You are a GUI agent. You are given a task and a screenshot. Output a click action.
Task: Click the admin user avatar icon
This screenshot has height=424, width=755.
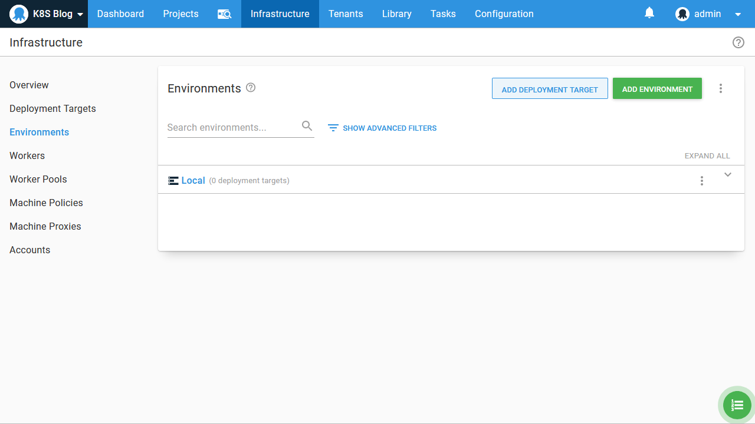(682, 14)
